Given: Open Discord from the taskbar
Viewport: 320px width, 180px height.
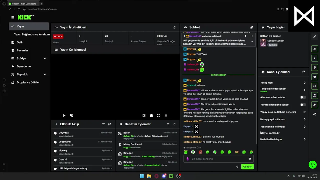Looking at the screenshot, I should pos(164,176).
